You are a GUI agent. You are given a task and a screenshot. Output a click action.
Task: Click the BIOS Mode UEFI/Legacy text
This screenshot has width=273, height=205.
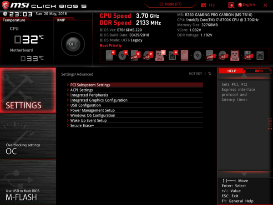tap(121, 40)
